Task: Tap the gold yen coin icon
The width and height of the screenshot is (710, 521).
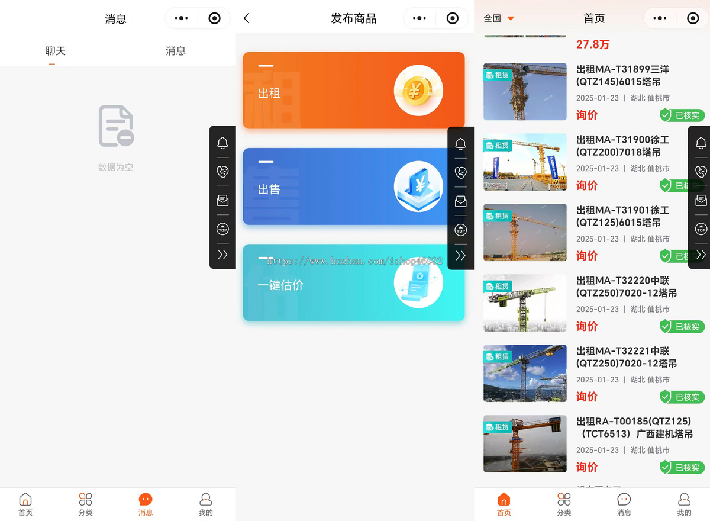Action: 418,91
